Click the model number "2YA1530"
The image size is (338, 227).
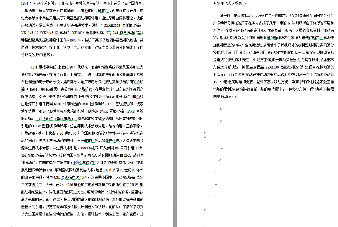[x=272, y=67]
